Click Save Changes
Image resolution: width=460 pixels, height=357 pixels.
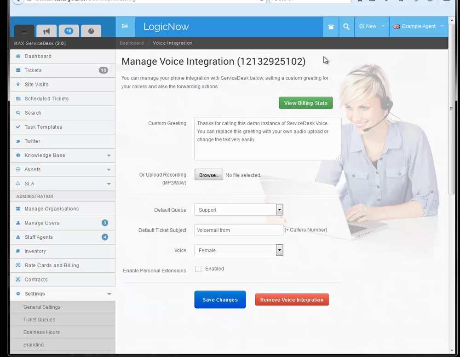point(220,299)
